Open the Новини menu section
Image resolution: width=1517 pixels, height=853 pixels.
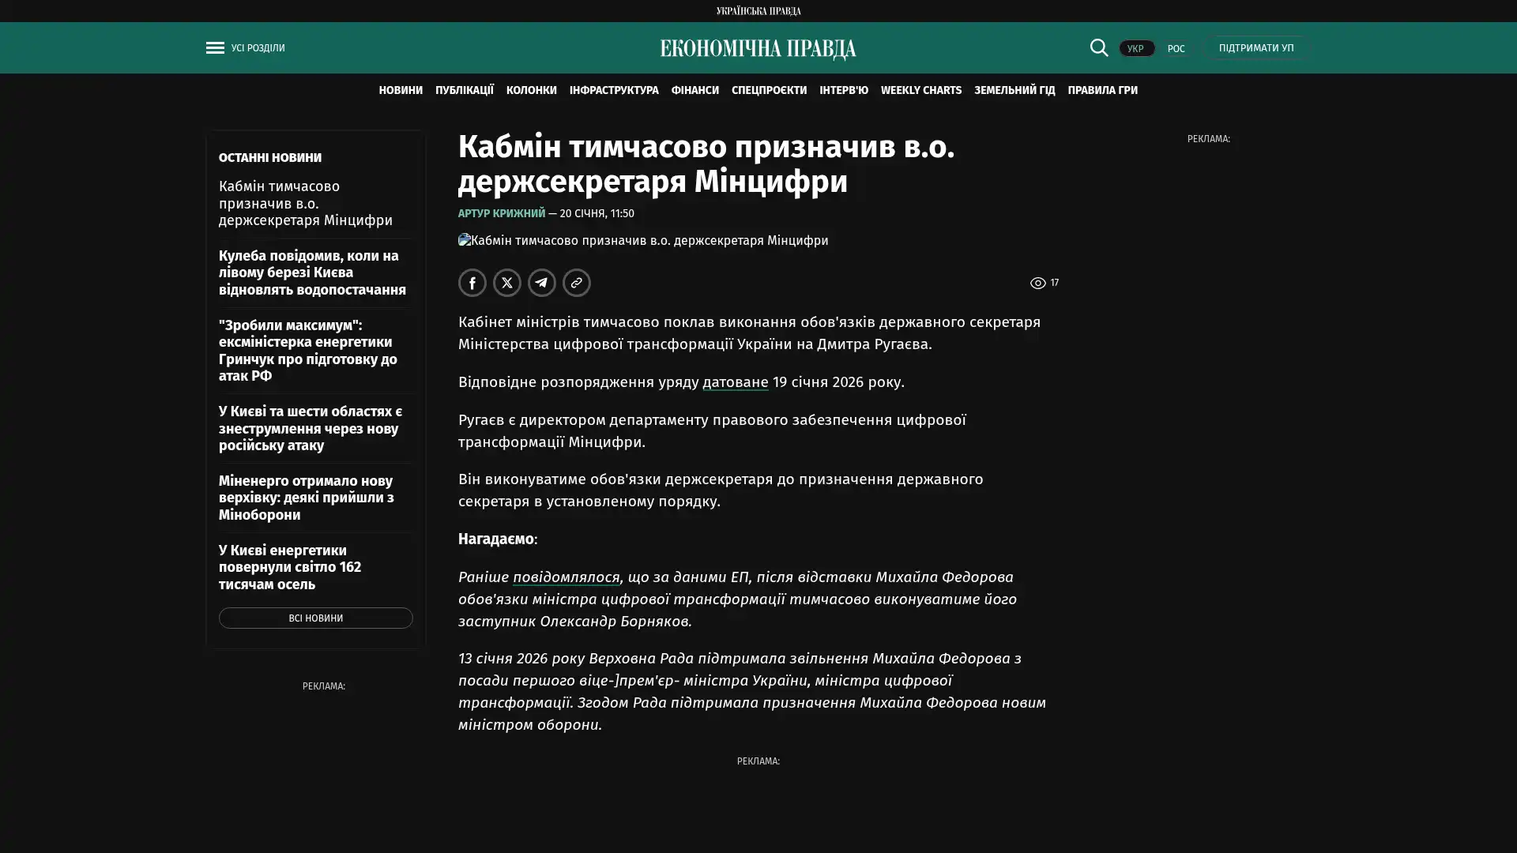pos(400,90)
